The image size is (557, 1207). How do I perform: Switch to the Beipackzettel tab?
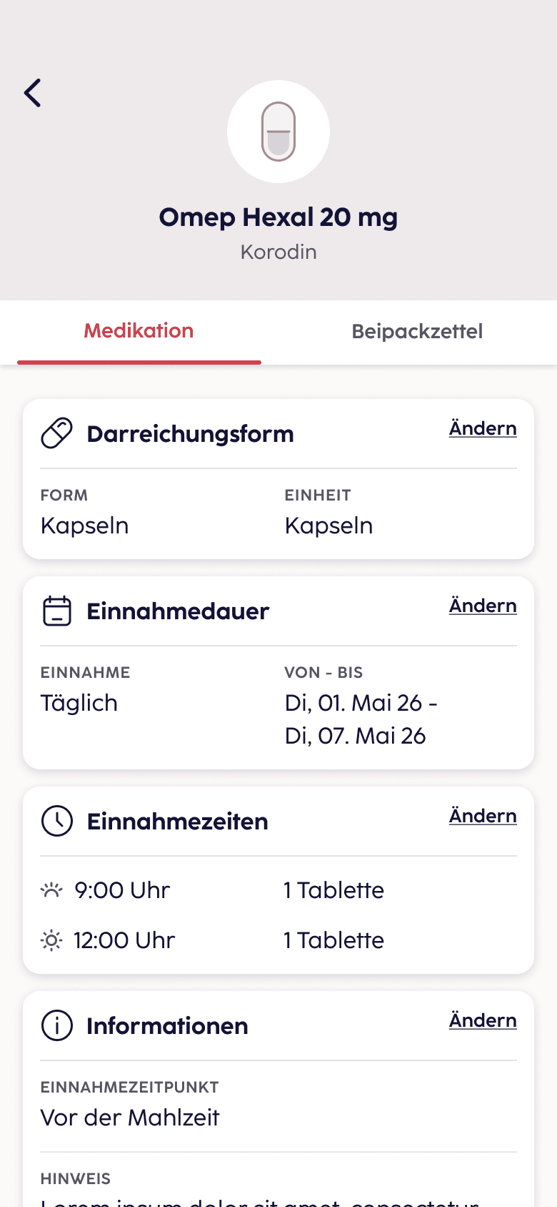click(417, 332)
